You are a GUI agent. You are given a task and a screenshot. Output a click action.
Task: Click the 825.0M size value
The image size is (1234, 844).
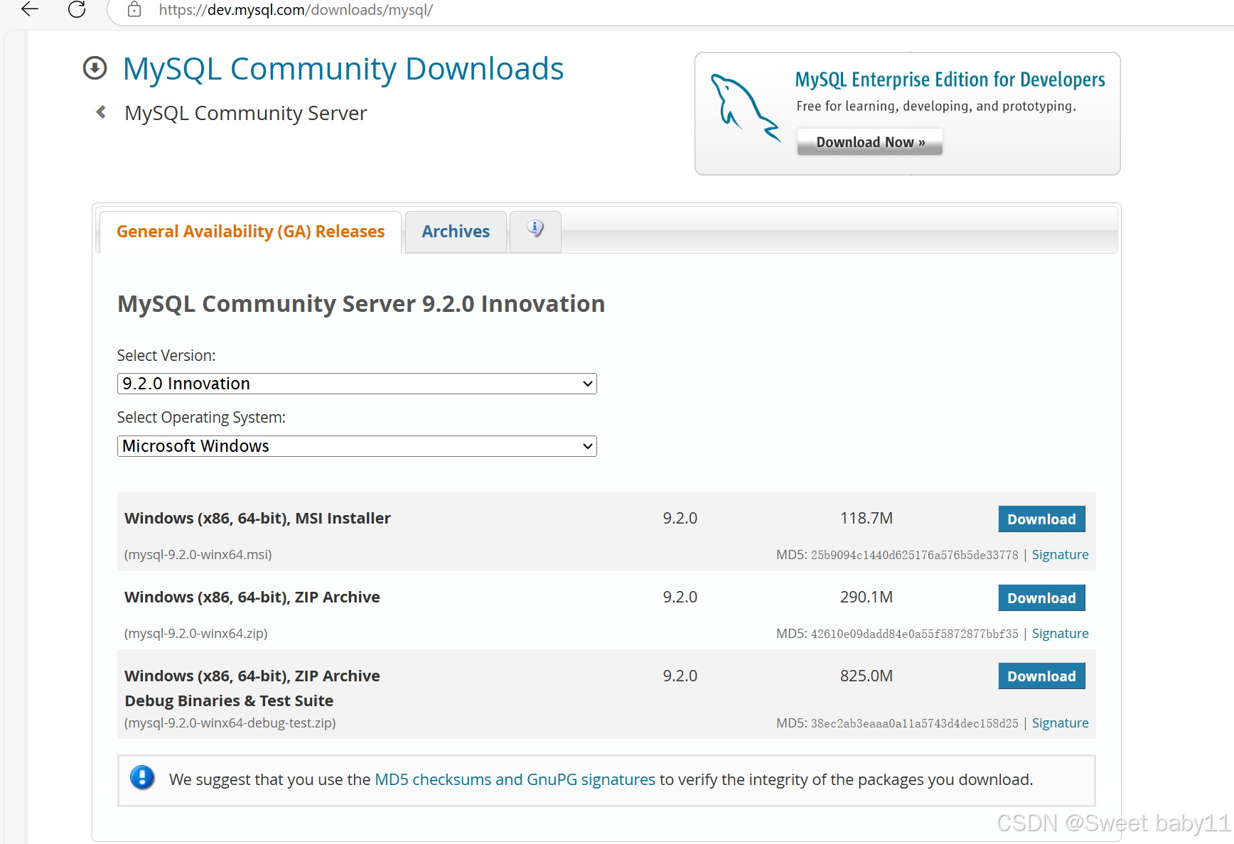(x=866, y=676)
